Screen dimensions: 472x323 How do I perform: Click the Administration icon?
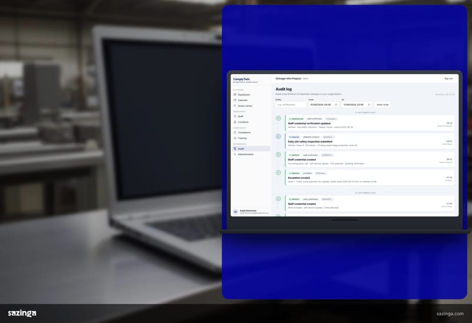coord(235,154)
